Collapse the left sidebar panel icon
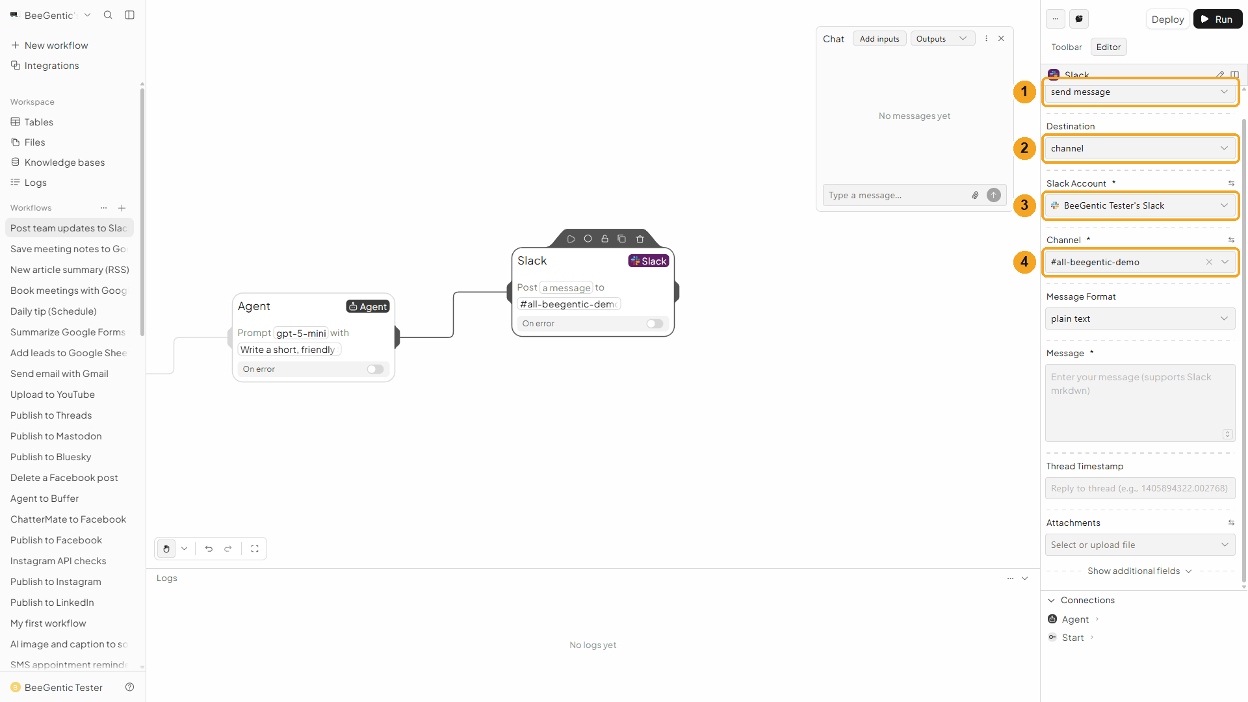 point(130,15)
